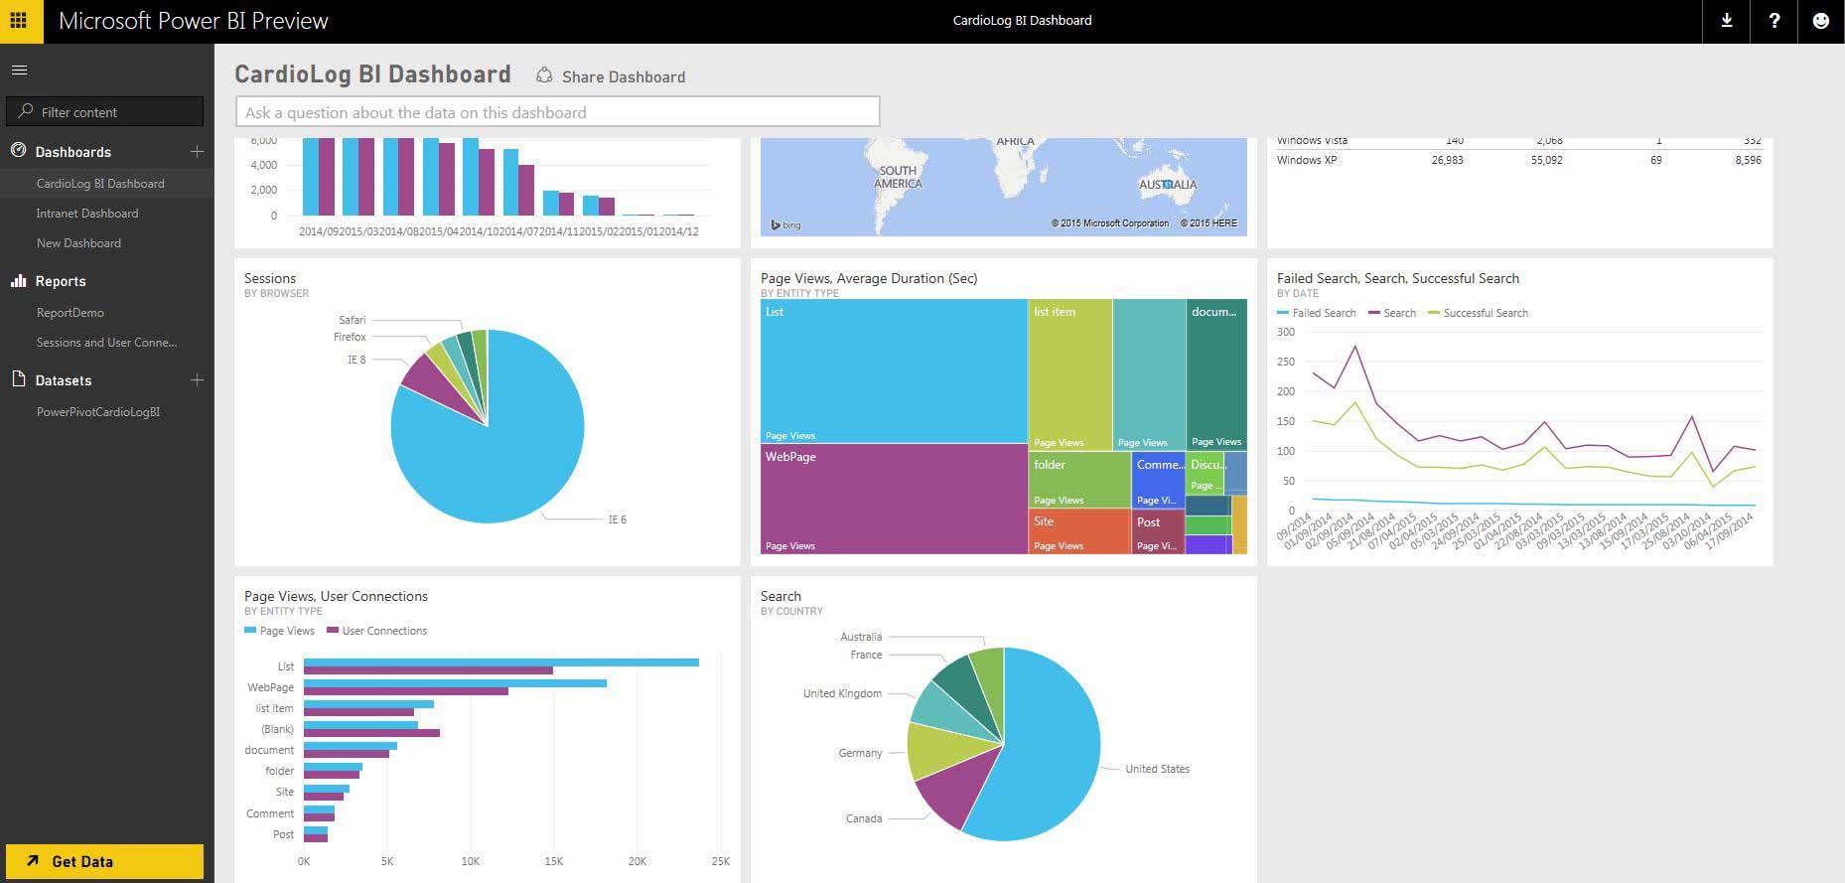Focus the Filter content search box
Image resolution: width=1845 pixels, height=883 pixels.
click(x=105, y=111)
